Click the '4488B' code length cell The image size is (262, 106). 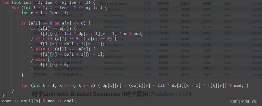(x=207, y=3)
